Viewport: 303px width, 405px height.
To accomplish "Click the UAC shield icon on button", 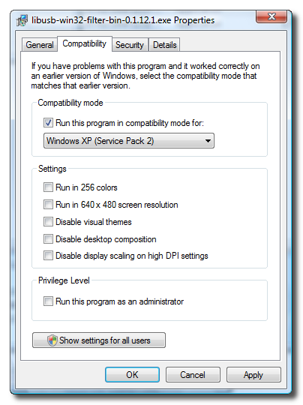I will pos(52,340).
